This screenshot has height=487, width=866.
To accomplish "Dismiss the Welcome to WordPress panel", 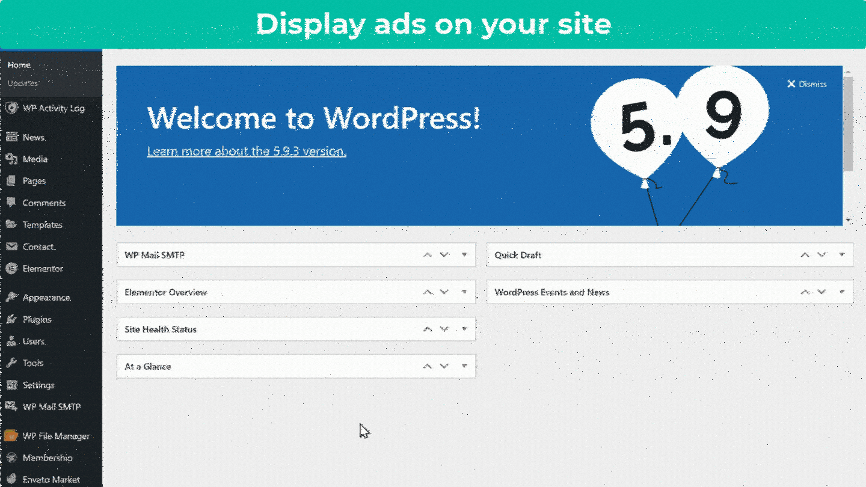I will 807,84.
